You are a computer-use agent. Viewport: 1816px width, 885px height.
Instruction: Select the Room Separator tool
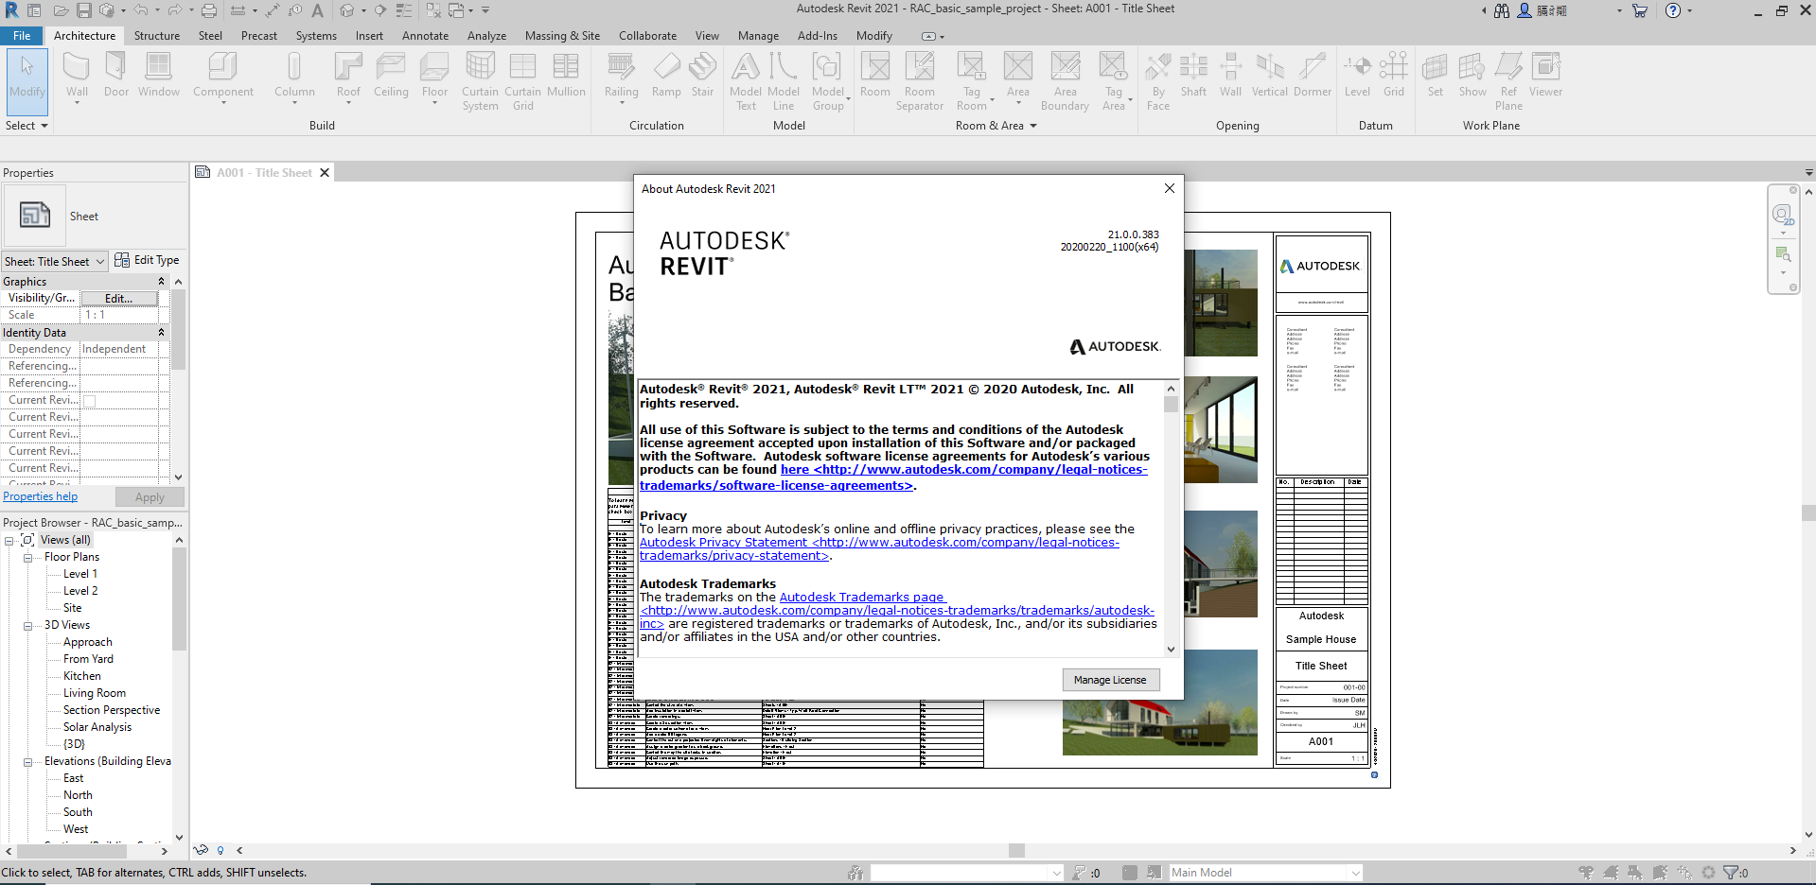pyautogui.click(x=920, y=81)
